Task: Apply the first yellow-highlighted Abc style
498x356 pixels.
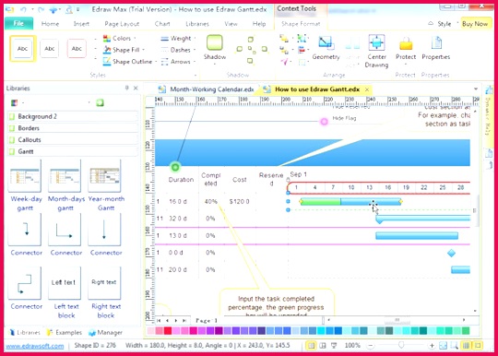Action: pyautogui.click(x=22, y=49)
